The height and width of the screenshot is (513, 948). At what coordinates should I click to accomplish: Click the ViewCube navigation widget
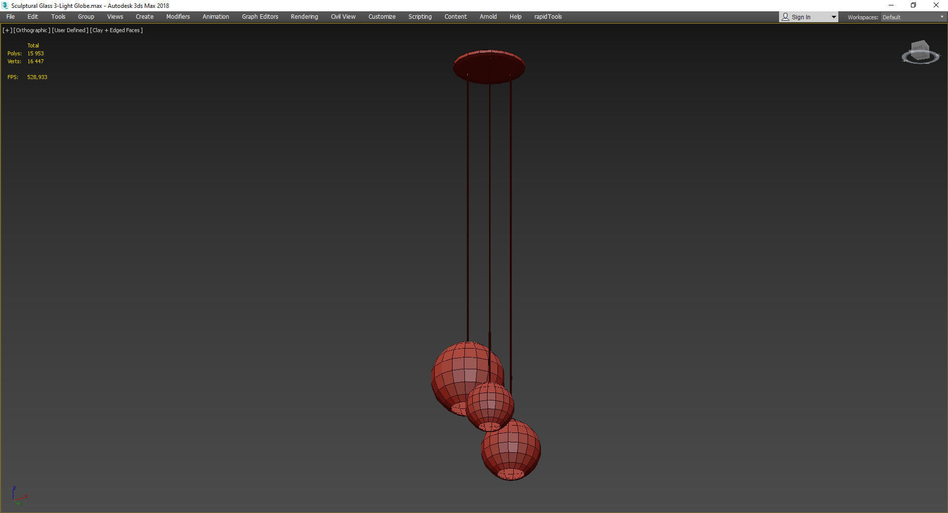[x=920, y=51]
